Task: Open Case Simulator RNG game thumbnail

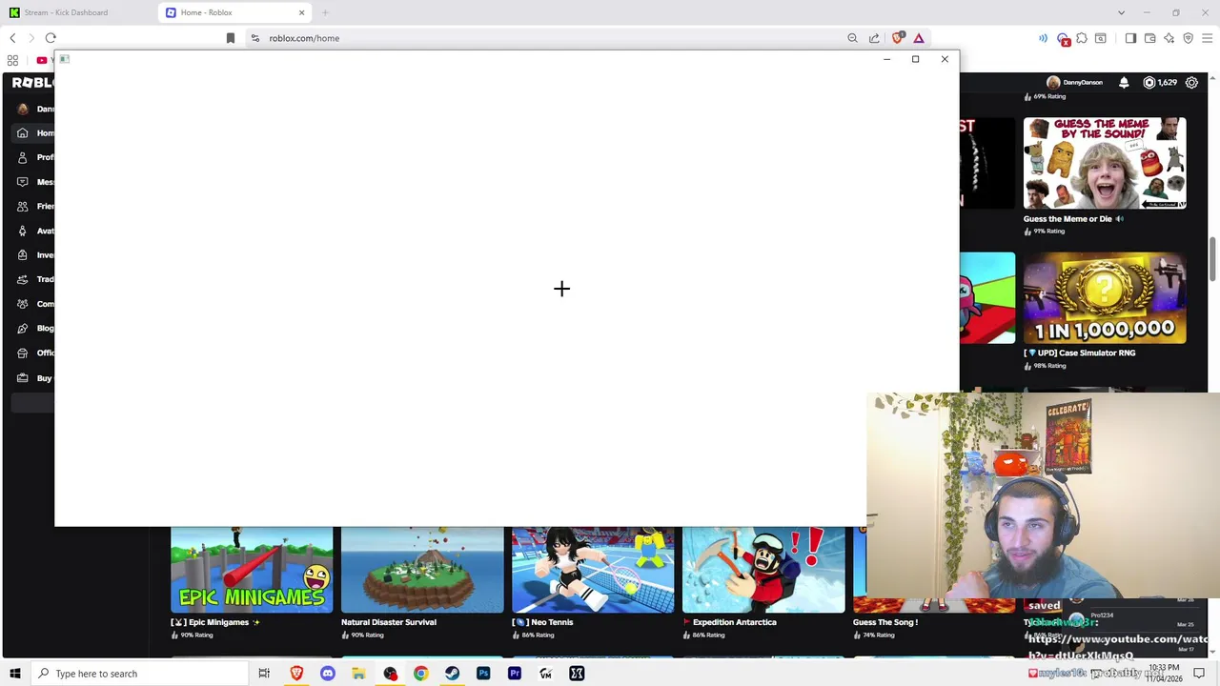Action: [x=1105, y=297]
